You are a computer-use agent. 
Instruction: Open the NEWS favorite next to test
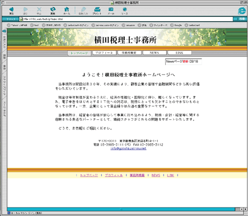click(52, 25)
